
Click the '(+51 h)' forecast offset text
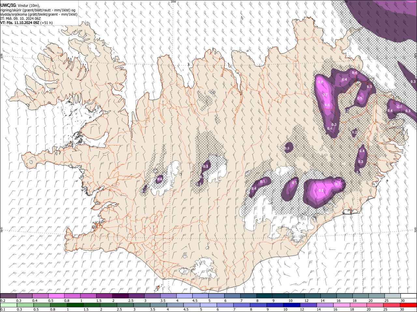tap(47, 23)
